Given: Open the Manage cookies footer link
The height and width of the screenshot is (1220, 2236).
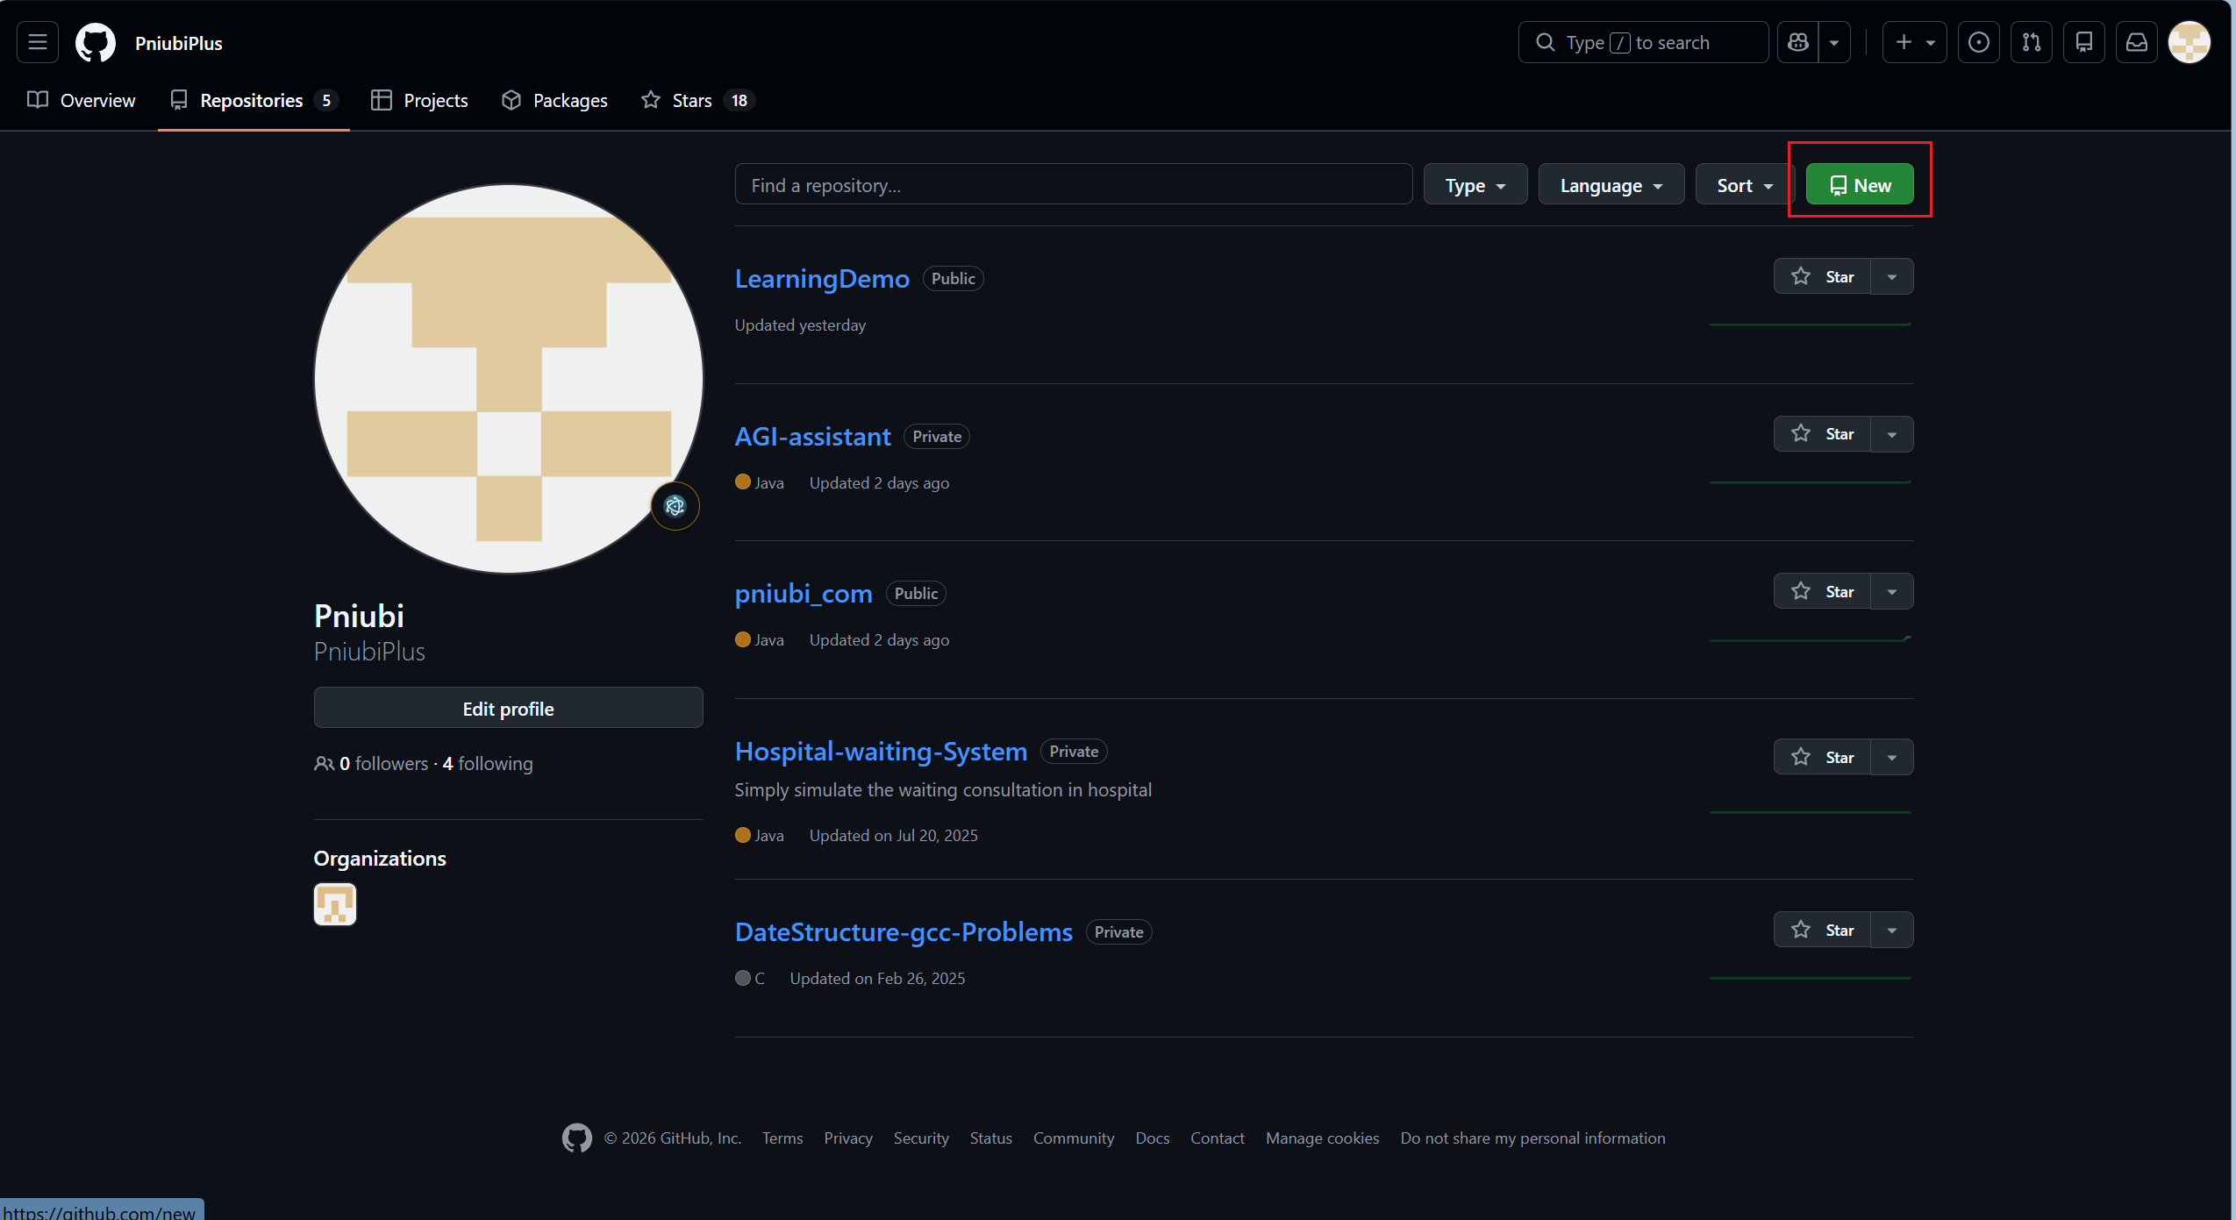Looking at the screenshot, I should point(1322,1138).
